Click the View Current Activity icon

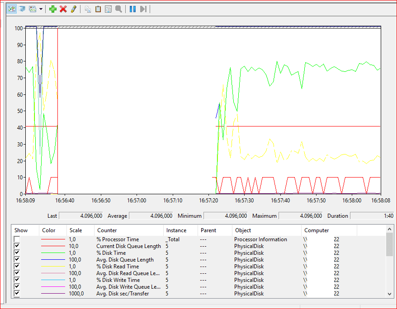coord(12,9)
